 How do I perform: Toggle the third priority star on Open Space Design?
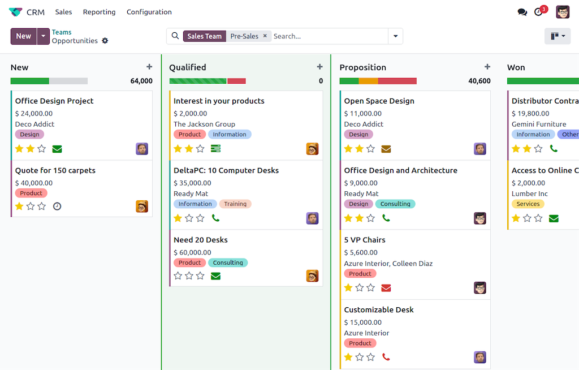(370, 149)
